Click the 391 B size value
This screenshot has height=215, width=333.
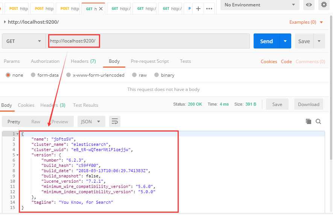click(x=251, y=104)
